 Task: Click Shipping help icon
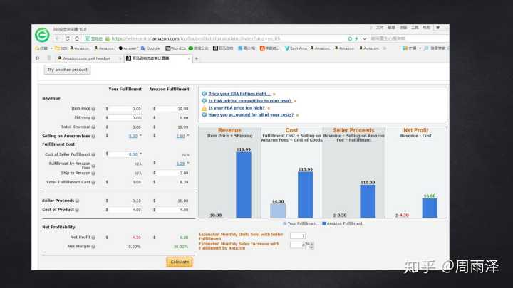point(93,118)
